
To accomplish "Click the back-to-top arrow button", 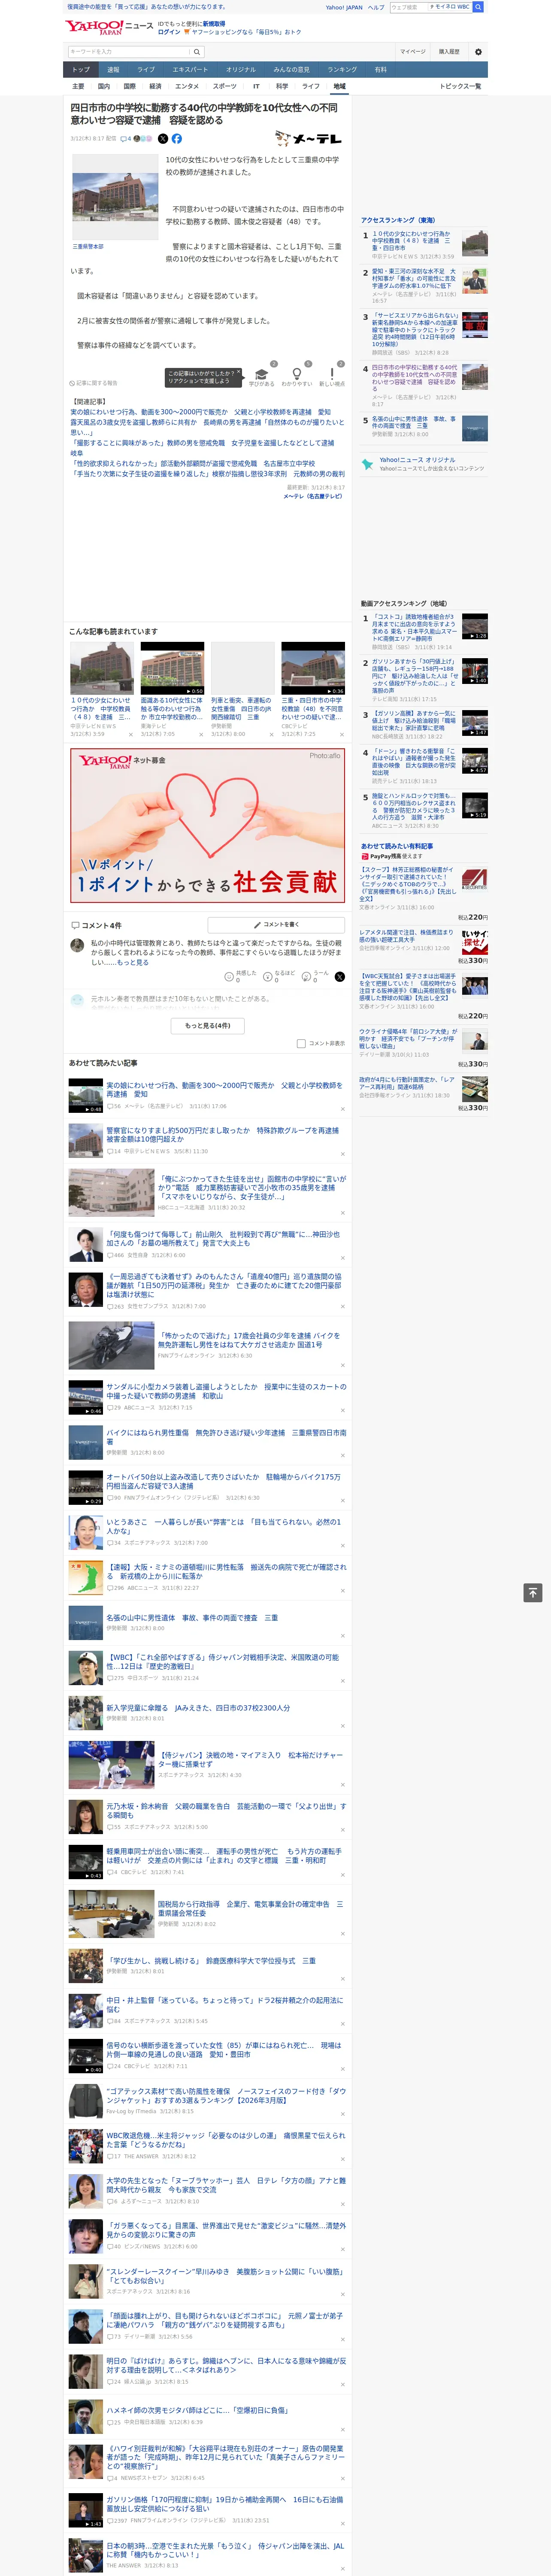I will (x=533, y=1593).
